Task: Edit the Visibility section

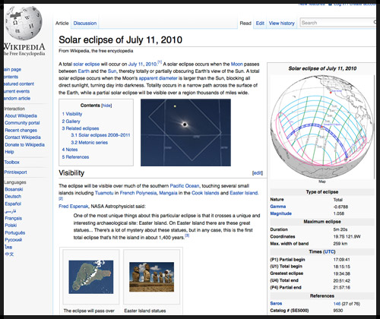Action: pyautogui.click(x=258, y=173)
